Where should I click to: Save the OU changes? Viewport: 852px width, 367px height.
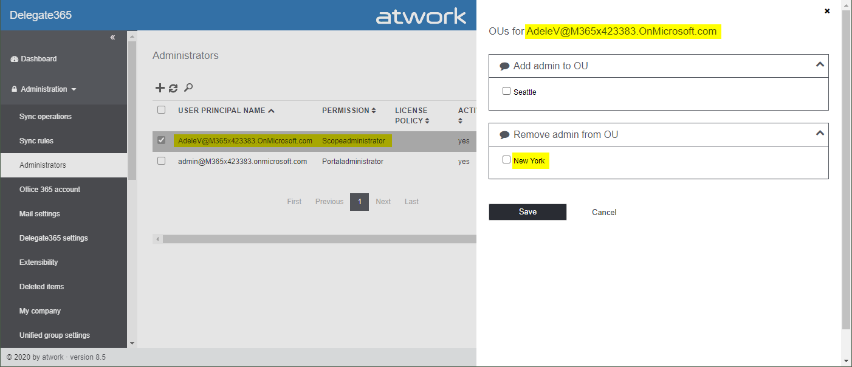527,212
